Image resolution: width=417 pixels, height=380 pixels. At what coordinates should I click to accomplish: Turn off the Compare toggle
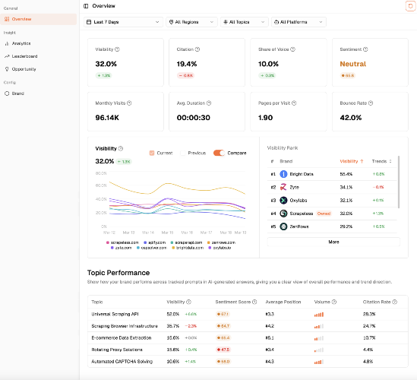pyautogui.click(x=220, y=153)
